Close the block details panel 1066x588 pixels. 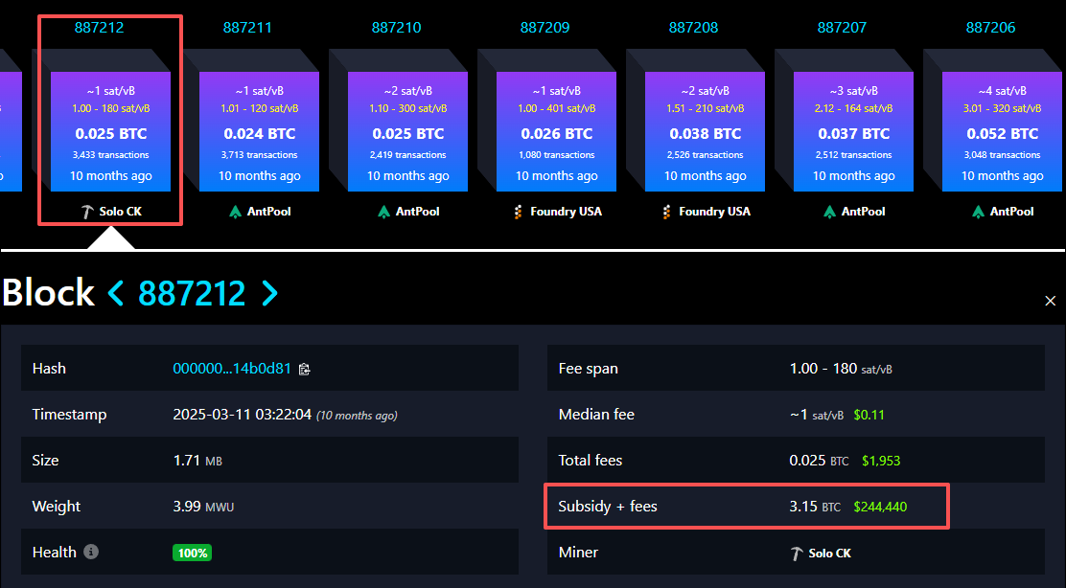tap(1050, 301)
